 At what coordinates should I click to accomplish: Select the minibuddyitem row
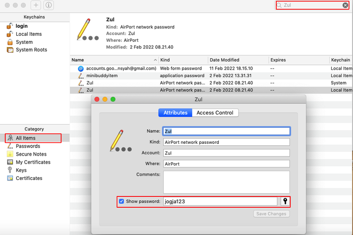click(x=211, y=76)
